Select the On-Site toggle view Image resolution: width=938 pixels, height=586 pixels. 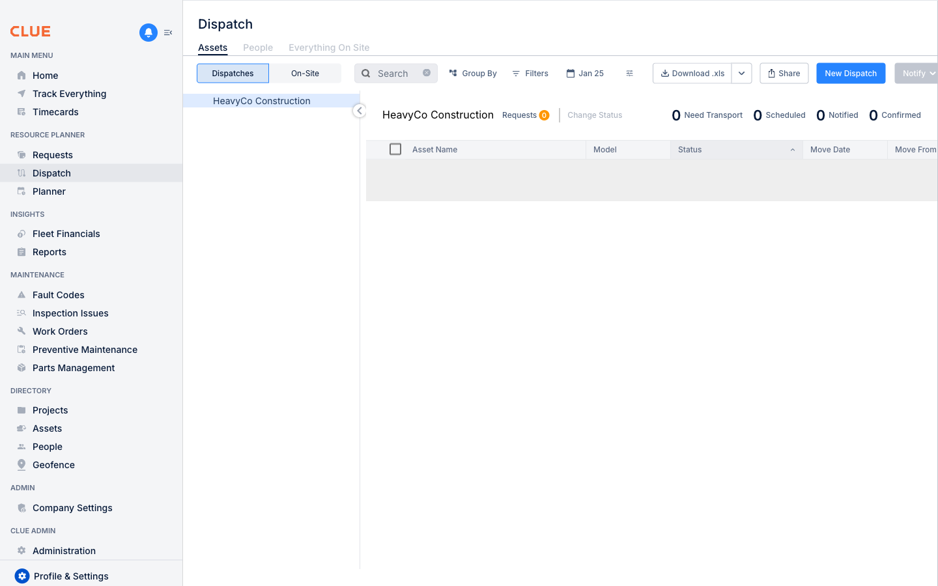click(x=305, y=74)
